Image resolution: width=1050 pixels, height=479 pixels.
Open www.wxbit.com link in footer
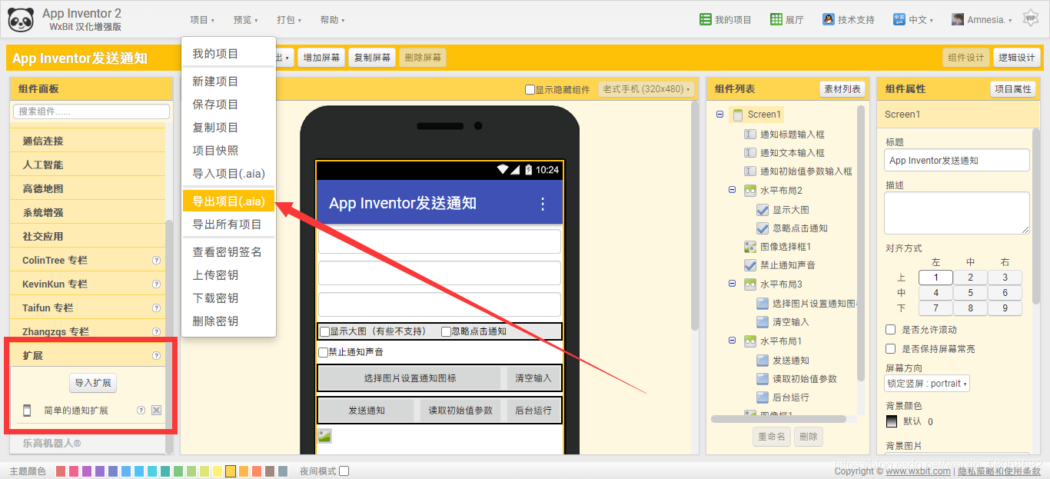pyautogui.click(x=918, y=471)
